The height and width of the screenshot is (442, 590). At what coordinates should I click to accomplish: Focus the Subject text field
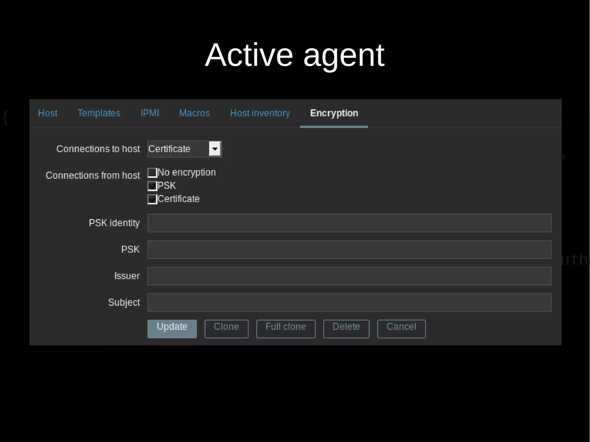pos(349,302)
